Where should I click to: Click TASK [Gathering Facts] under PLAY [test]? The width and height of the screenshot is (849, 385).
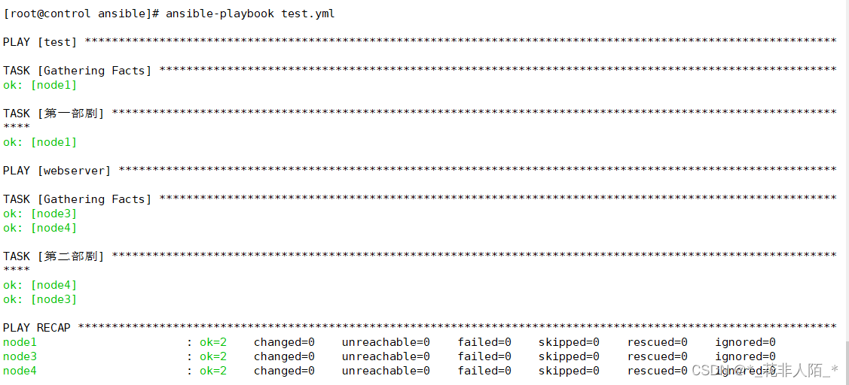click(77, 71)
